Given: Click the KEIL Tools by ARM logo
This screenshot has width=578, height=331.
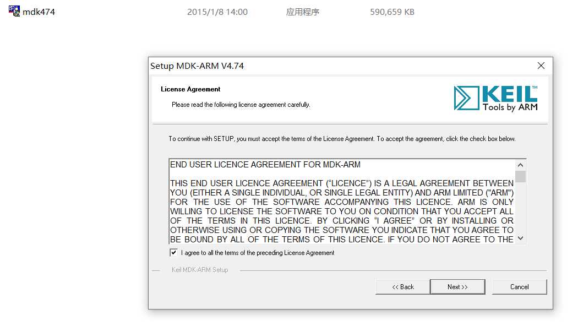Looking at the screenshot, I should point(495,98).
